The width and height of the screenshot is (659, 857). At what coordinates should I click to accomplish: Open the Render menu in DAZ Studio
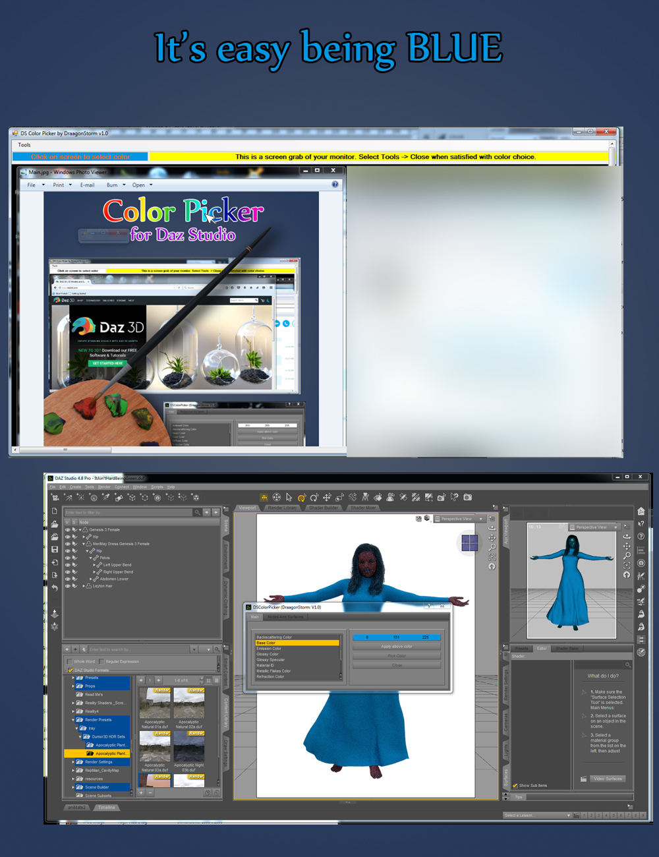(104, 487)
